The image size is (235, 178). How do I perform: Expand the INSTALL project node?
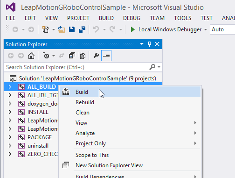coord(10,112)
